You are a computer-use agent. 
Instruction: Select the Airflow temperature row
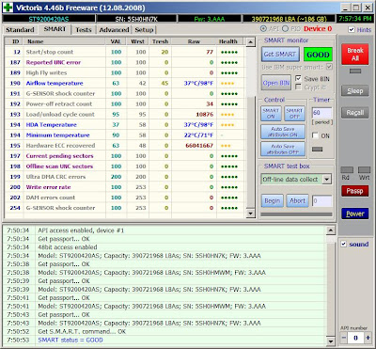pyautogui.click(x=125, y=83)
